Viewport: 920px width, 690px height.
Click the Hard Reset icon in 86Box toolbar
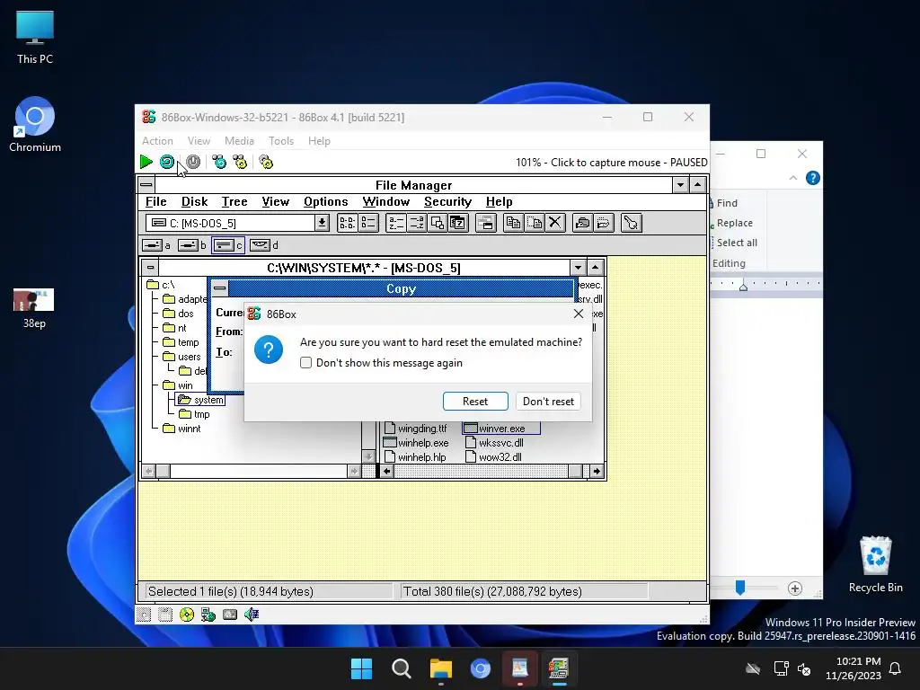166,162
